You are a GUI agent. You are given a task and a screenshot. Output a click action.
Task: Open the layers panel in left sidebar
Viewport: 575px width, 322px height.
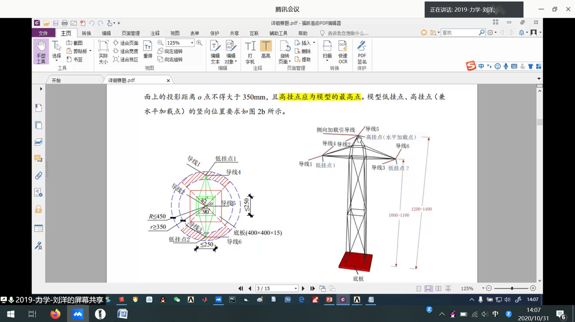click(x=38, y=142)
